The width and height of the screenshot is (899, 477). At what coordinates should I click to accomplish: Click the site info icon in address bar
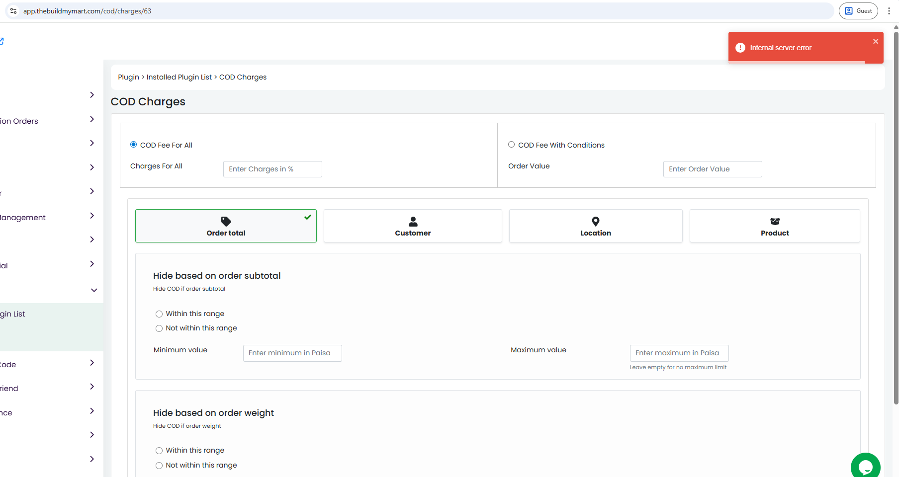point(13,11)
